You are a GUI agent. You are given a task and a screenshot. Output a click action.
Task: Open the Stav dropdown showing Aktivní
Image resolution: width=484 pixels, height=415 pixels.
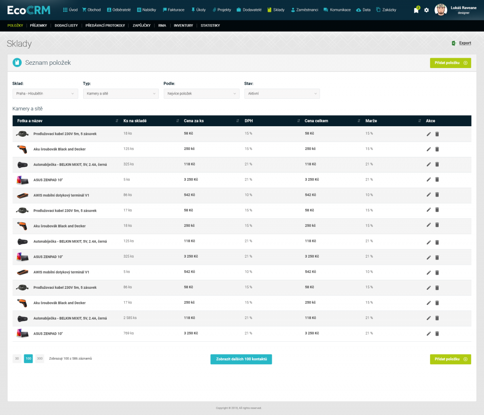[282, 94]
